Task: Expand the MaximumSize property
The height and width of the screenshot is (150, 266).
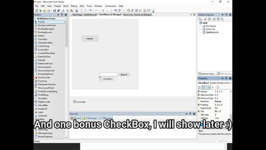Action: 199,95
